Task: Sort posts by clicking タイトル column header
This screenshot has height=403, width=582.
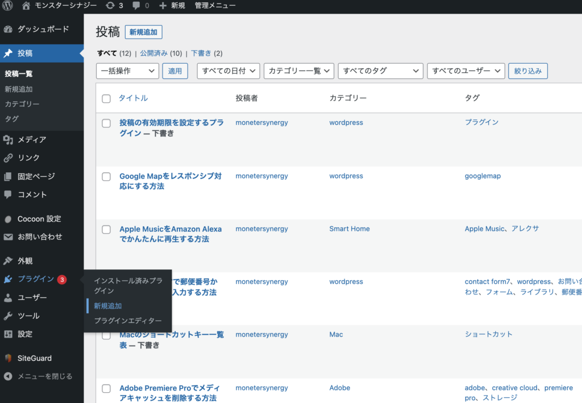Action: tap(133, 98)
